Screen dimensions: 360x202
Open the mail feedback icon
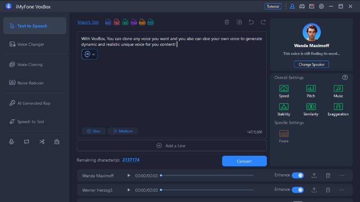click(x=311, y=6)
